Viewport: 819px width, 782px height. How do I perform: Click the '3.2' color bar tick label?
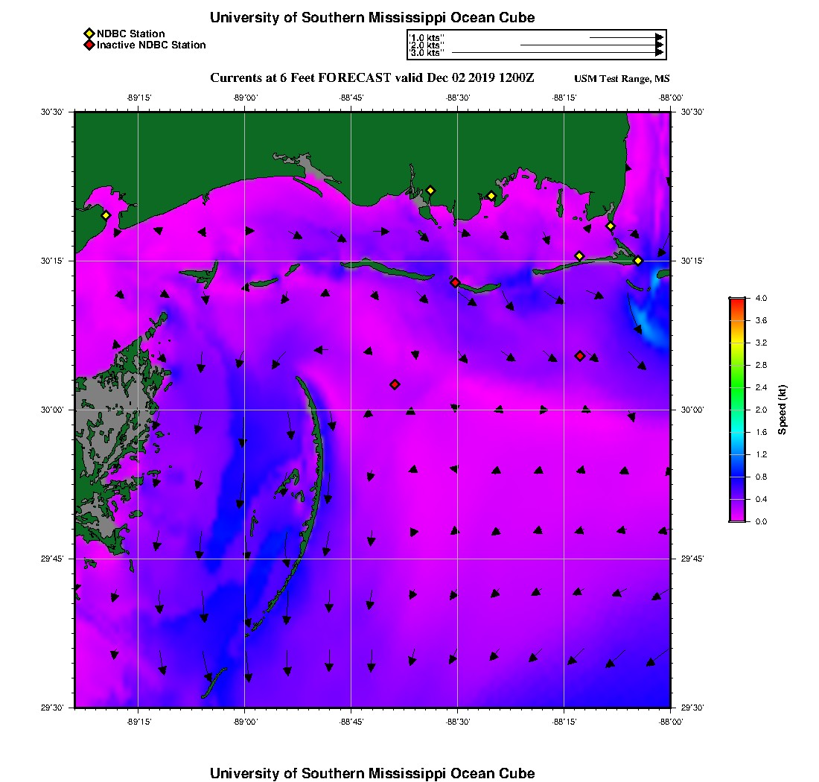761,343
